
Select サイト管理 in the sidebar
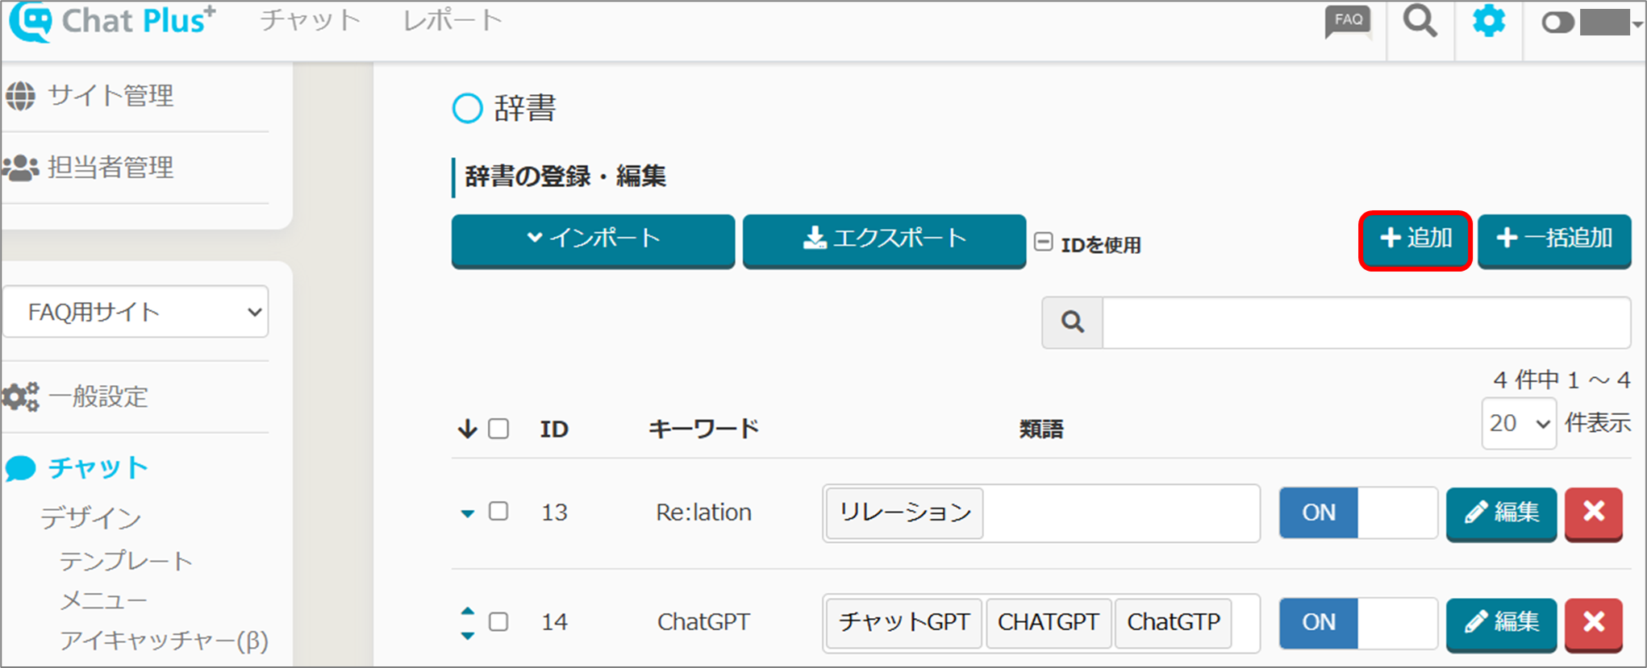coord(110,96)
